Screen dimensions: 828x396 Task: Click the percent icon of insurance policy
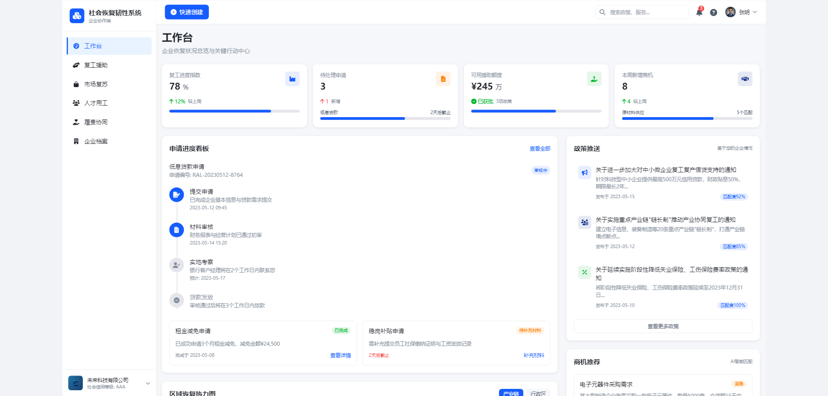pos(584,272)
